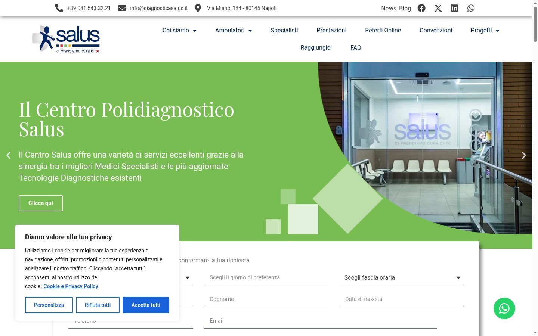Open the Raggiungici menu item

click(316, 48)
